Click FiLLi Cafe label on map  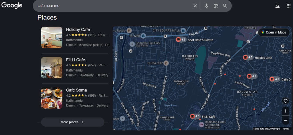[x=209, y=117]
